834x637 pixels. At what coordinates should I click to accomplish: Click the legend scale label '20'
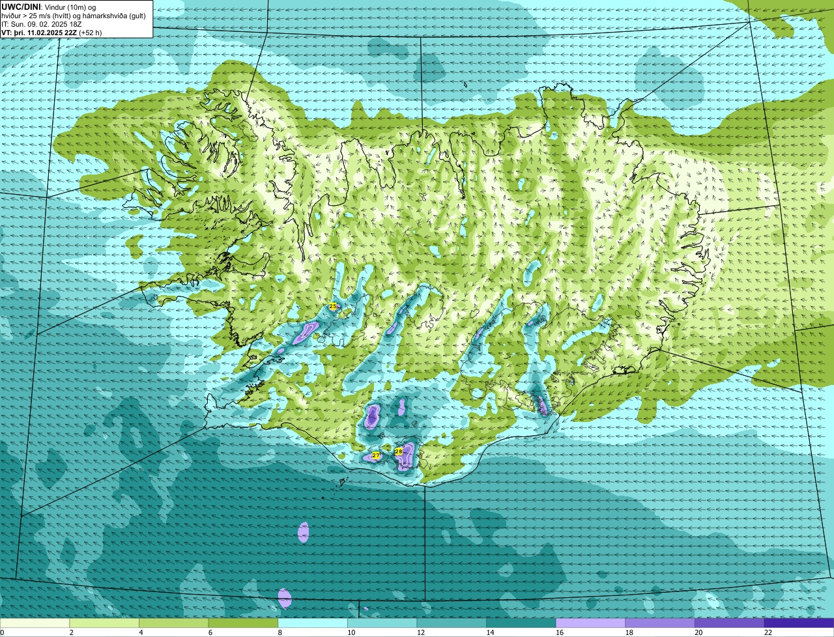[x=698, y=632]
